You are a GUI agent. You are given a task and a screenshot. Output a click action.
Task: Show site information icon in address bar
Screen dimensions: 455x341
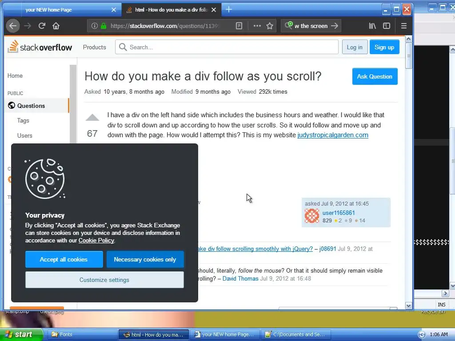[x=95, y=26]
